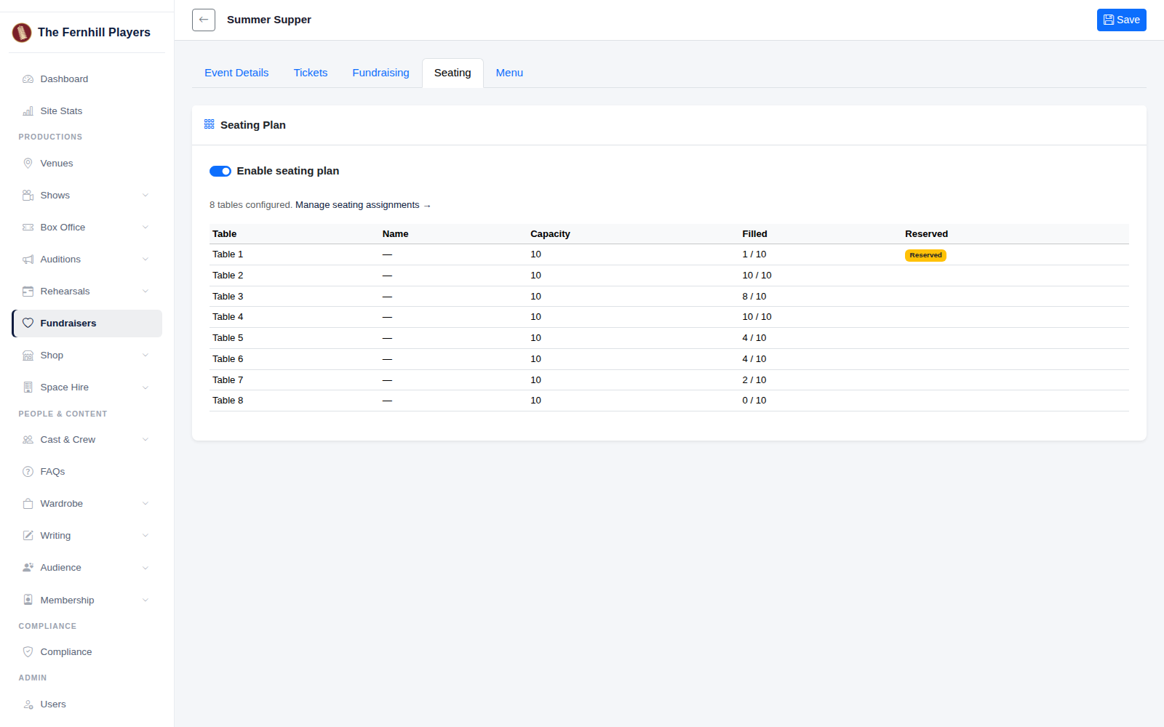The image size is (1164, 727).
Task: Open Manage seating assignments link
Action: click(x=363, y=205)
